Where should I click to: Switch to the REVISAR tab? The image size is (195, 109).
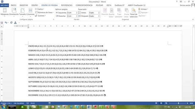pos(100,5)
